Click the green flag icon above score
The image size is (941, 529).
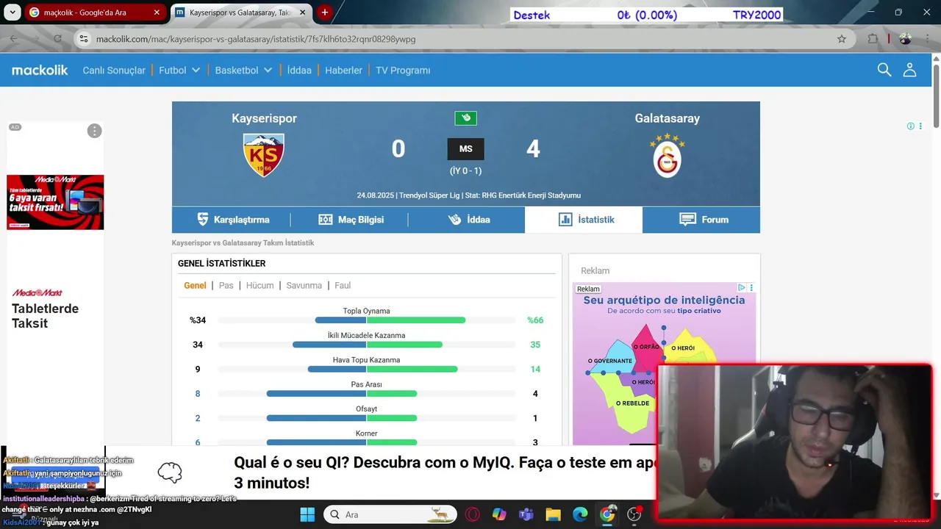(465, 118)
